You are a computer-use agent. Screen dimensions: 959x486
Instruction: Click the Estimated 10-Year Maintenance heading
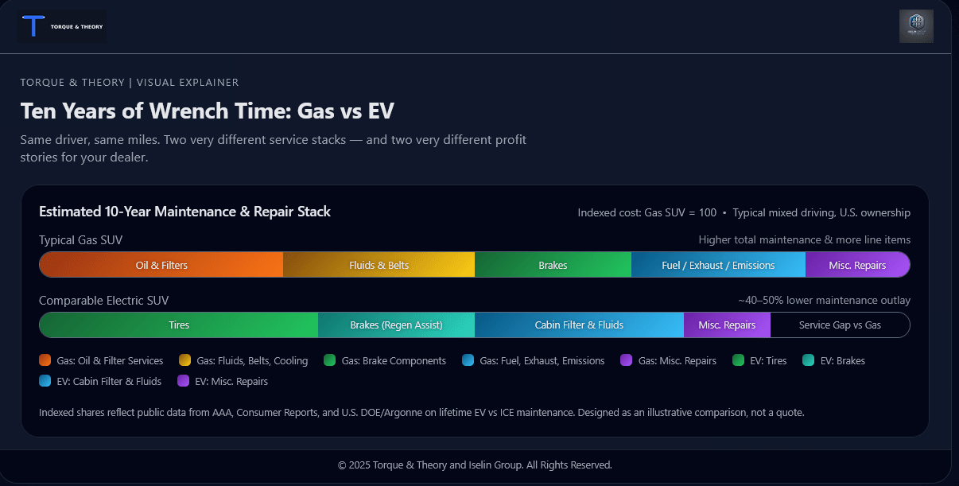pyautogui.click(x=184, y=212)
